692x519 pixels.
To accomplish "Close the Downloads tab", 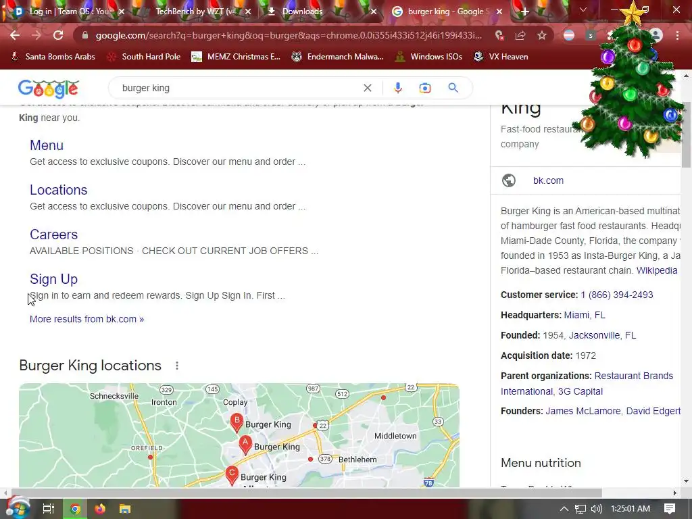I will pyautogui.click(x=374, y=12).
